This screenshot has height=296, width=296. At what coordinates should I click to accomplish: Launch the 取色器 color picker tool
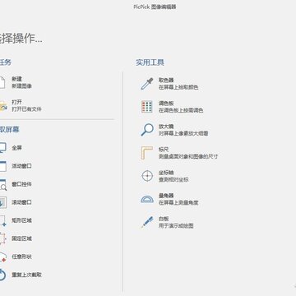click(x=169, y=84)
